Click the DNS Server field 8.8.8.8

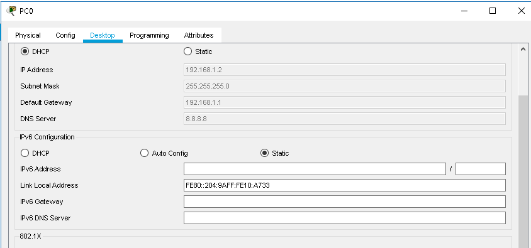click(x=344, y=119)
